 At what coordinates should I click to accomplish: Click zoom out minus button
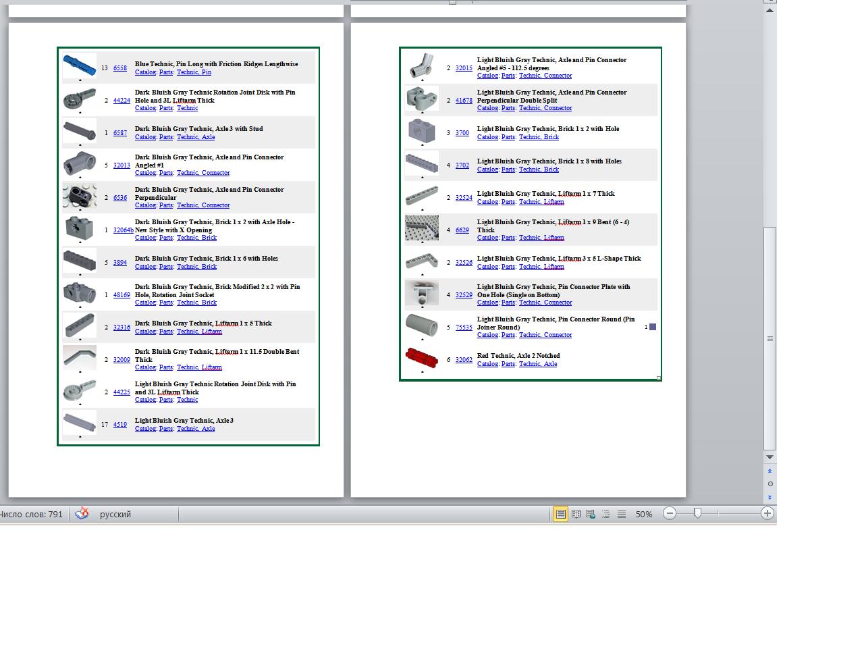pyautogui.click(x=669, y=513)
